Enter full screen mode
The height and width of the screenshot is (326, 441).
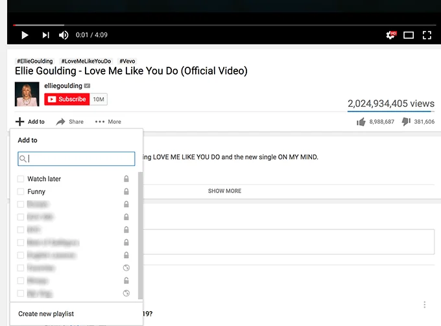point(427,35)
